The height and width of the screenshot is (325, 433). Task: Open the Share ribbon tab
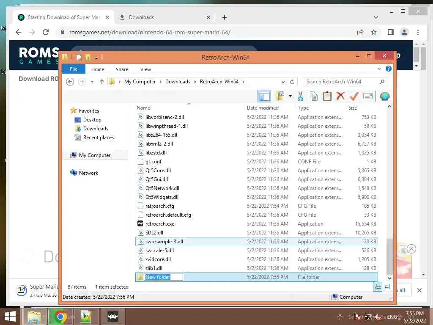coord(122,69)
